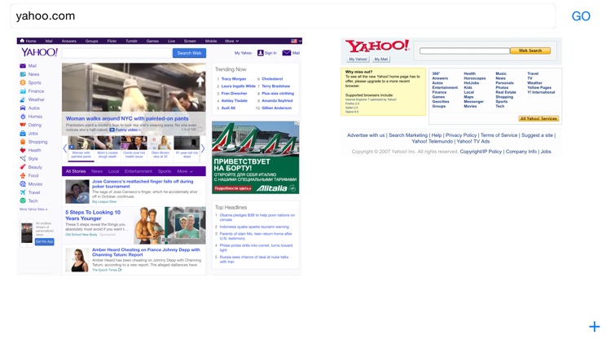
Task: Click the Sign In person icon
Action: click(x=261, y=53)
